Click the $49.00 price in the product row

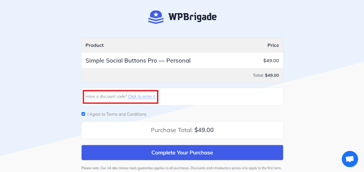(271, 61)
